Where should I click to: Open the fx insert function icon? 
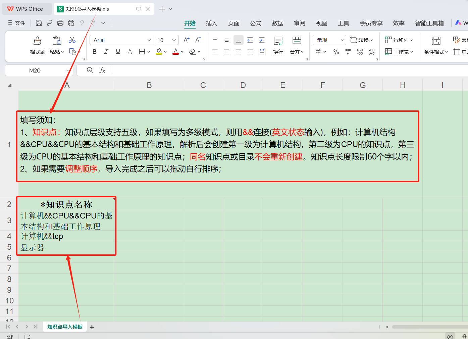point(103,70)
